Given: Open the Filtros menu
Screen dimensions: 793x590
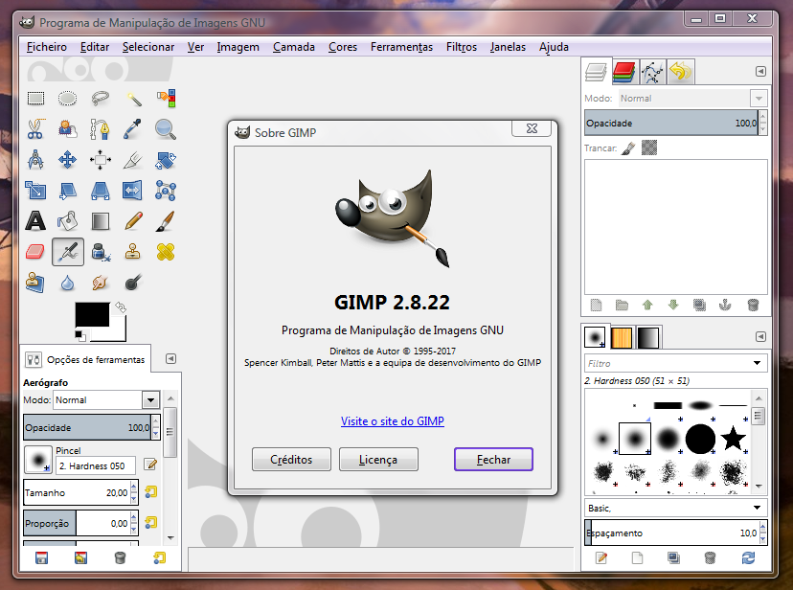Looking at the screenshot, I should pos(462,47).
